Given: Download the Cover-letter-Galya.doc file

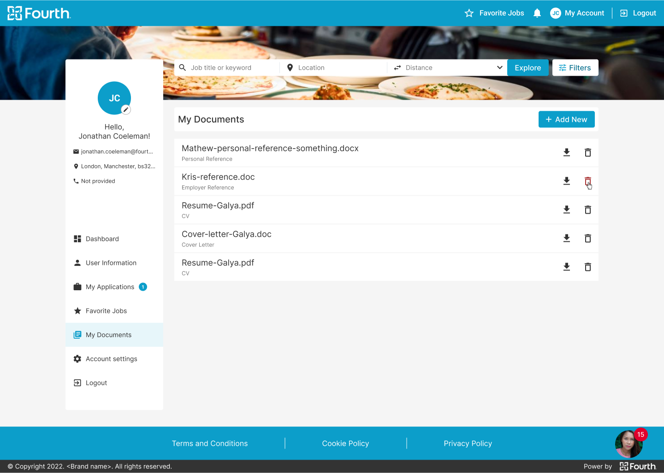Looking at the screenshot, I should tap(567, 239).
